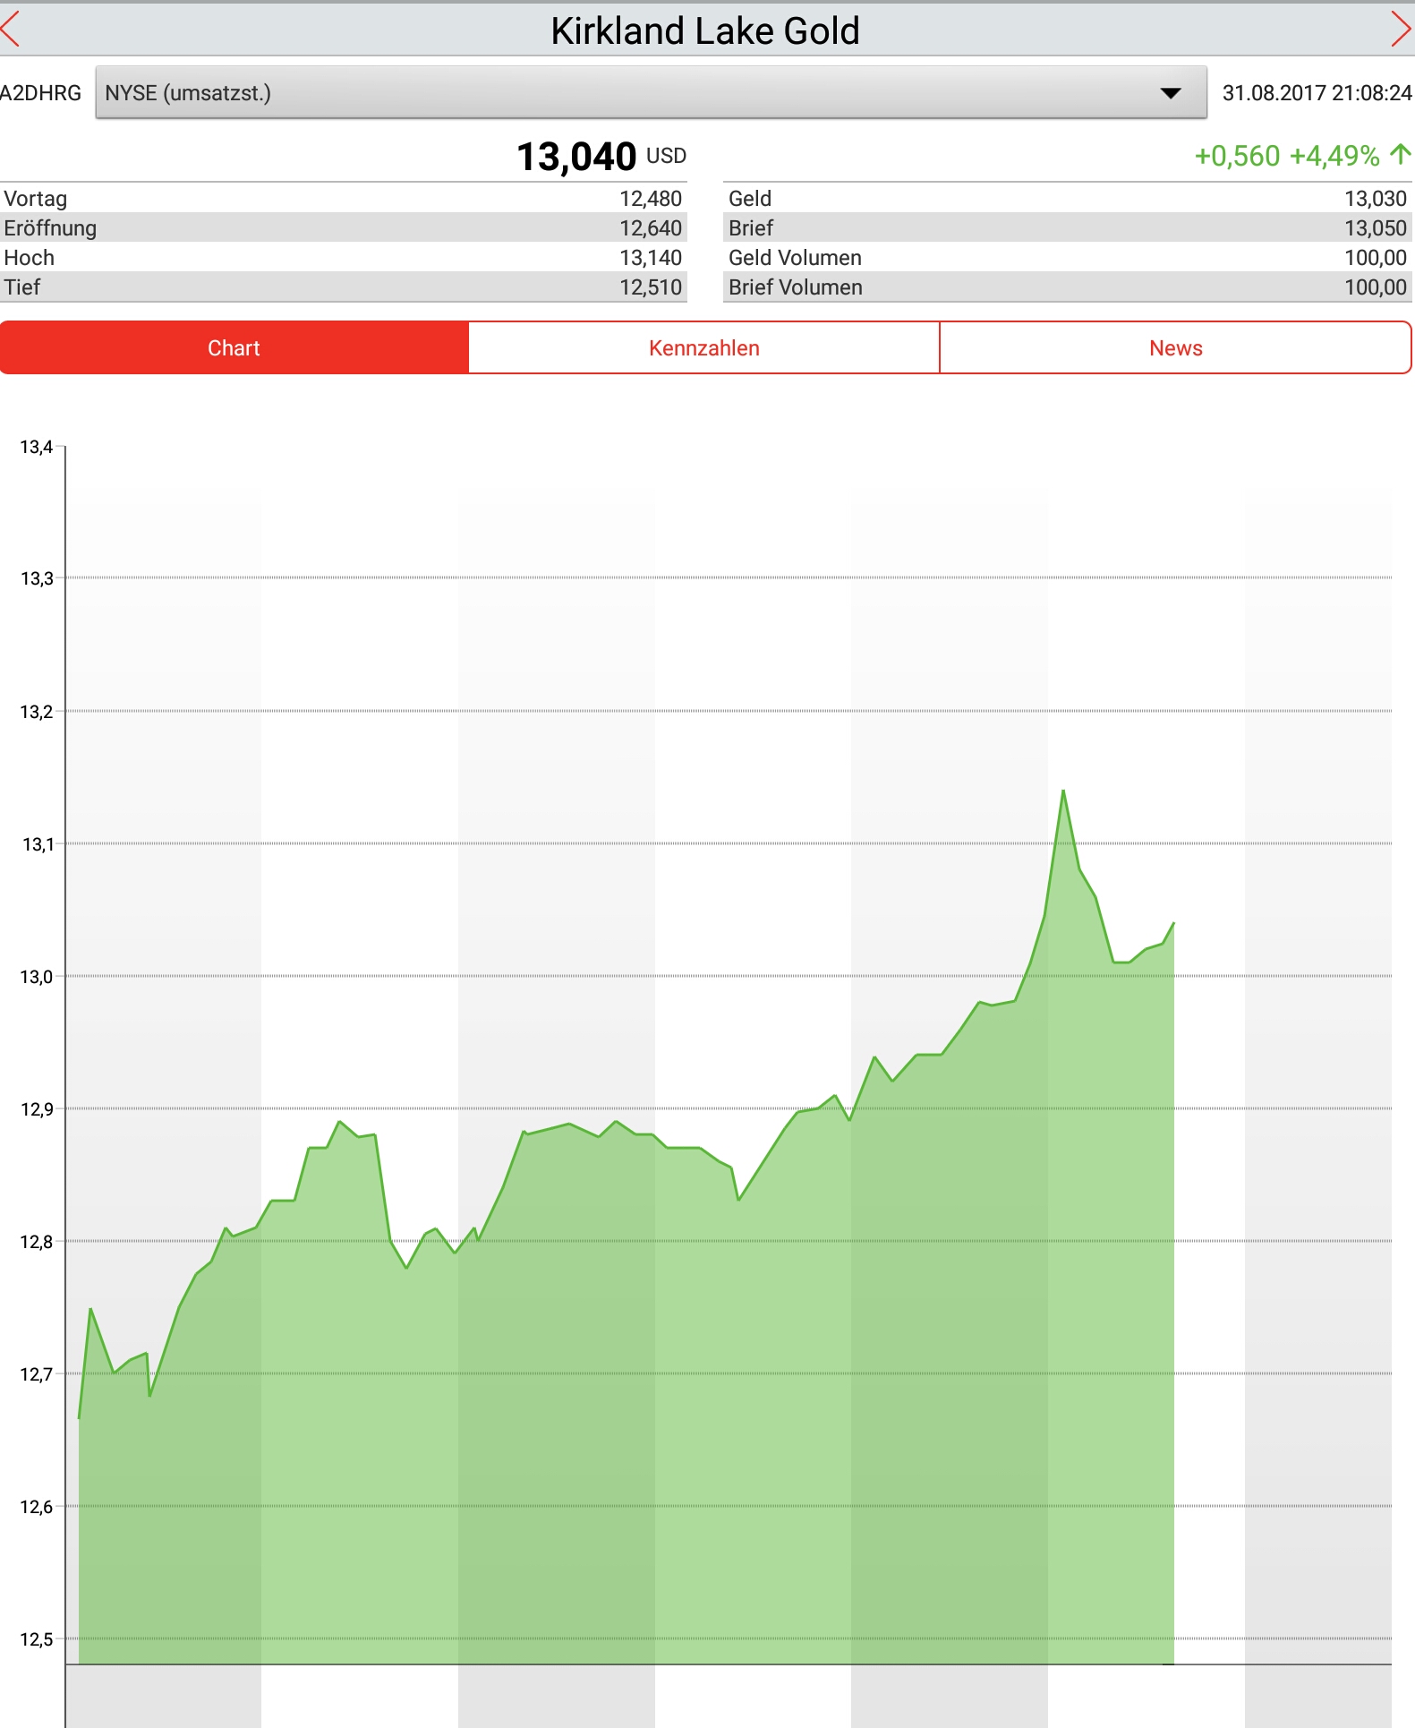Click the Hoch value 13,140
The width and height of the screenshot is (1415, 1728).
pyautogui.click(x=651, y=258)
